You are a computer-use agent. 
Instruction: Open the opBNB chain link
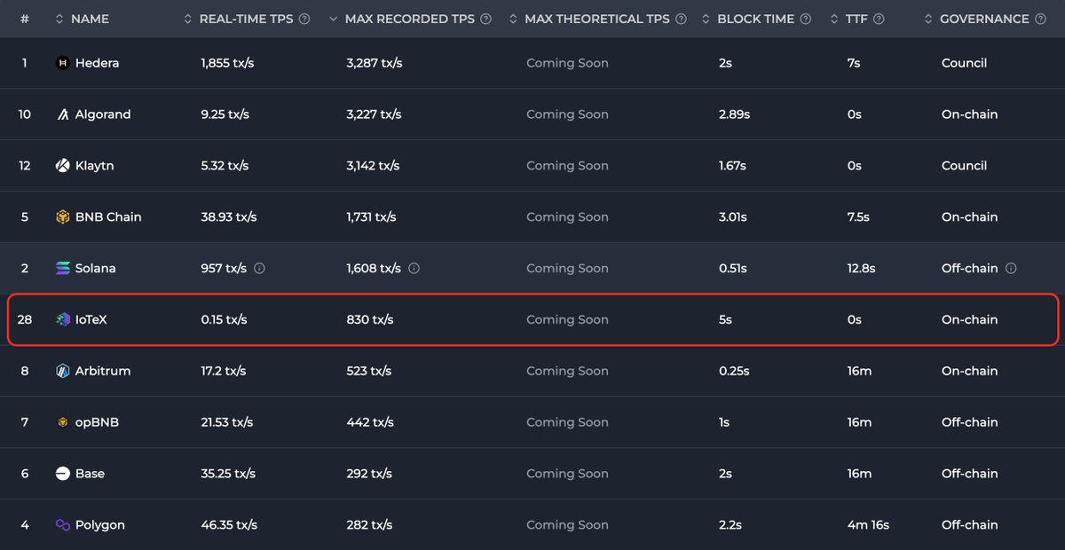[97, 422]
